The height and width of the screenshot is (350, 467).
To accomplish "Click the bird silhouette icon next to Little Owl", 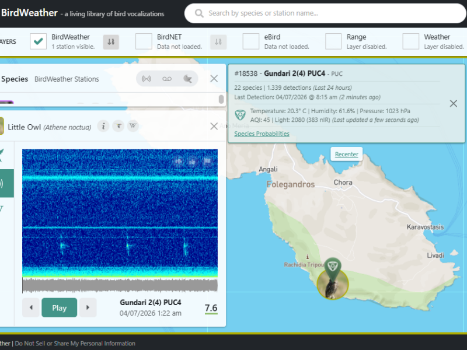I will [x=118, y=126].
